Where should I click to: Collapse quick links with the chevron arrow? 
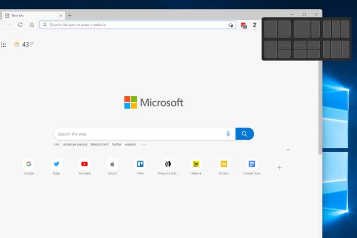[288, 150]
